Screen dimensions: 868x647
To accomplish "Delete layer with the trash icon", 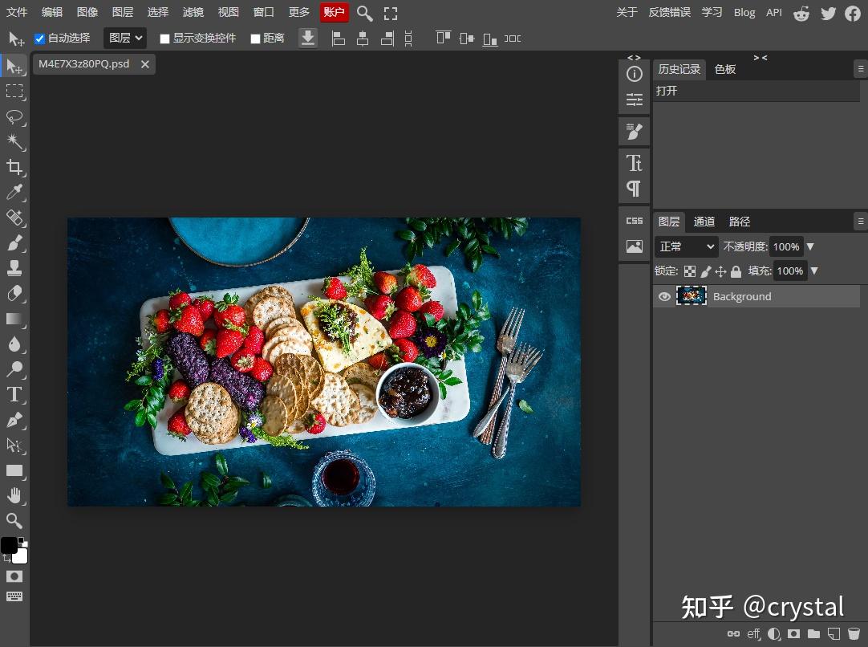I will click(x=854, y=633).
